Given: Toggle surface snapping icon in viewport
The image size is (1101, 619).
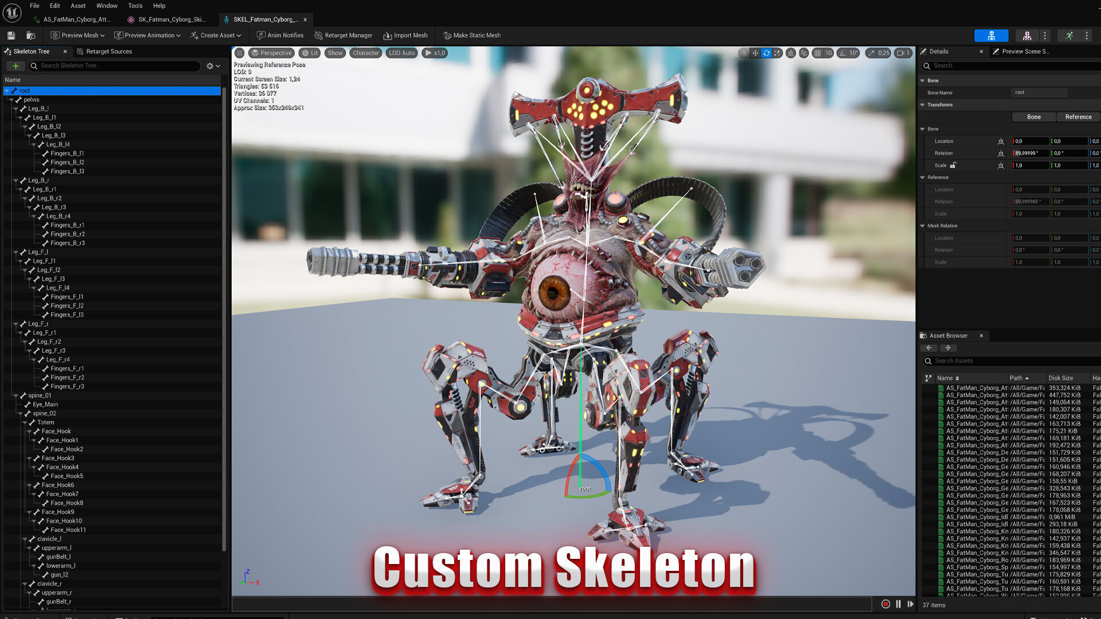Looking at the screenshot, I should point(804,53).
